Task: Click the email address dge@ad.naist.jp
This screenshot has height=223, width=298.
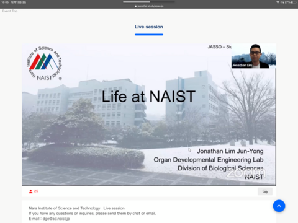Action: (x=56, y=219)
